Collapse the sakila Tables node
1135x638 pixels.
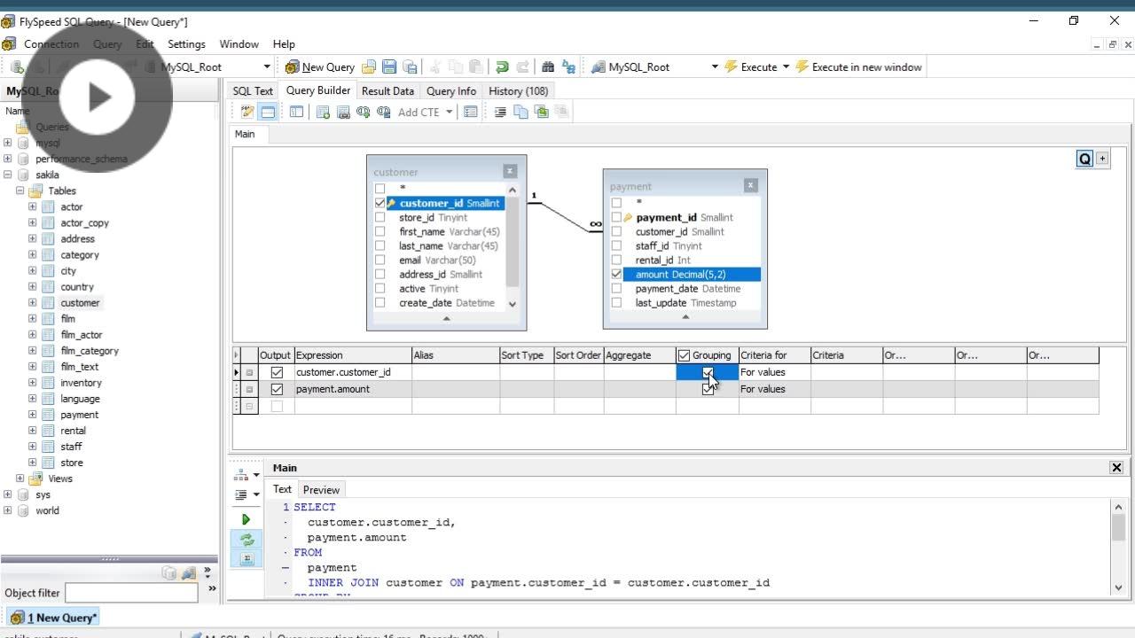coord(20,191)
